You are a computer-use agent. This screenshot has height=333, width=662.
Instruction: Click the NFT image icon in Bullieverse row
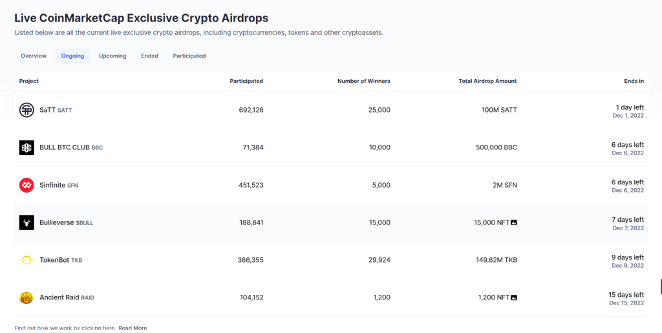click(514, 222)
